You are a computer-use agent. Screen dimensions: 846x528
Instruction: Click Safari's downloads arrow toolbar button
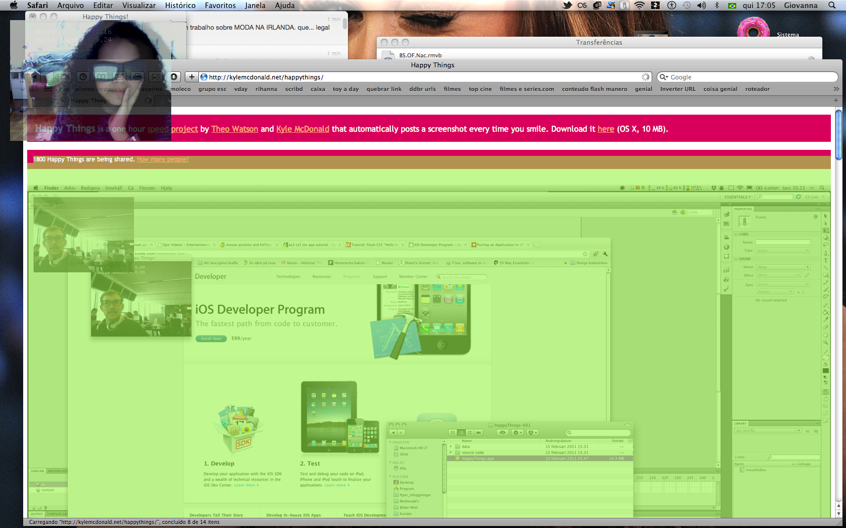click(x=174, y=77)
